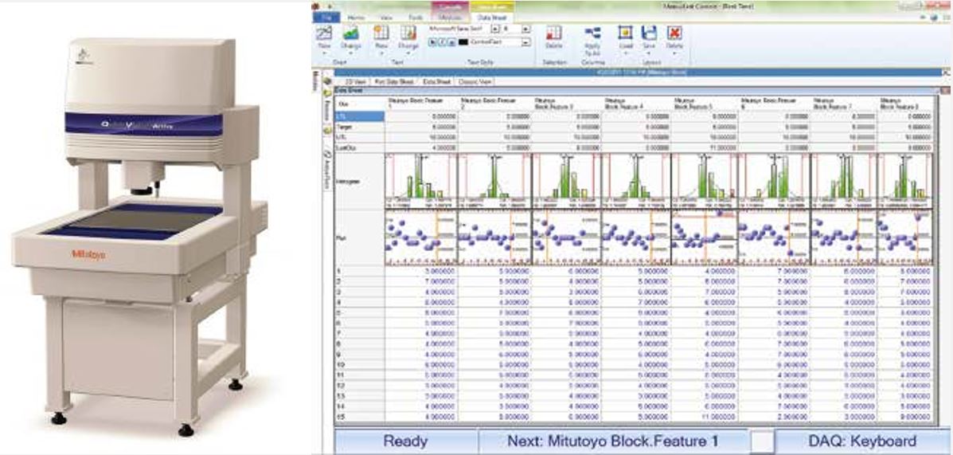Expand the Save layout dropdown arrow
Screen dimensions: 953x455
point(649,53)
